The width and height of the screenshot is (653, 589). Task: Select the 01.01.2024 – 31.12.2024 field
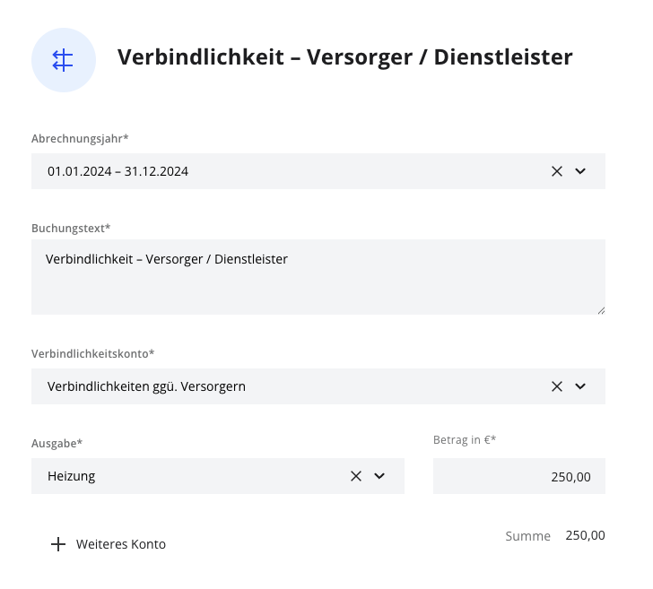coord(269,171)
